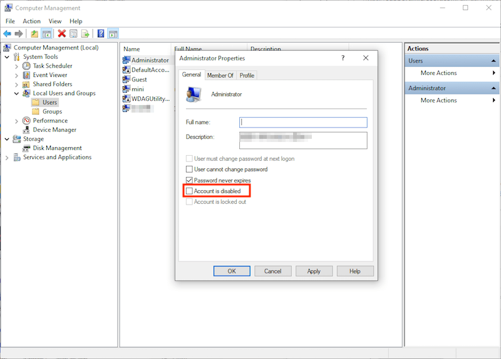501x359 pixels.
Task: Click the WDAGUtility account icon
Action: [127, 99]
